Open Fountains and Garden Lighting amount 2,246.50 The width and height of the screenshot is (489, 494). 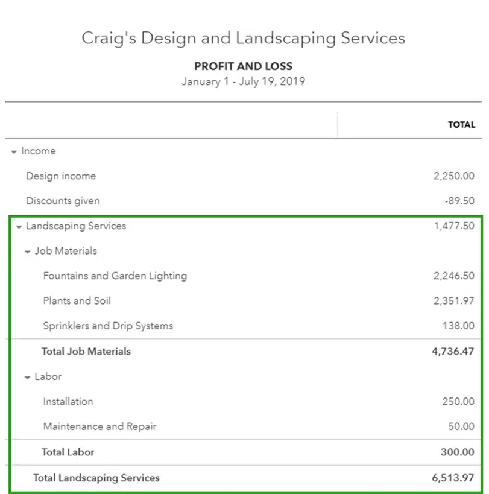(454, 276)
